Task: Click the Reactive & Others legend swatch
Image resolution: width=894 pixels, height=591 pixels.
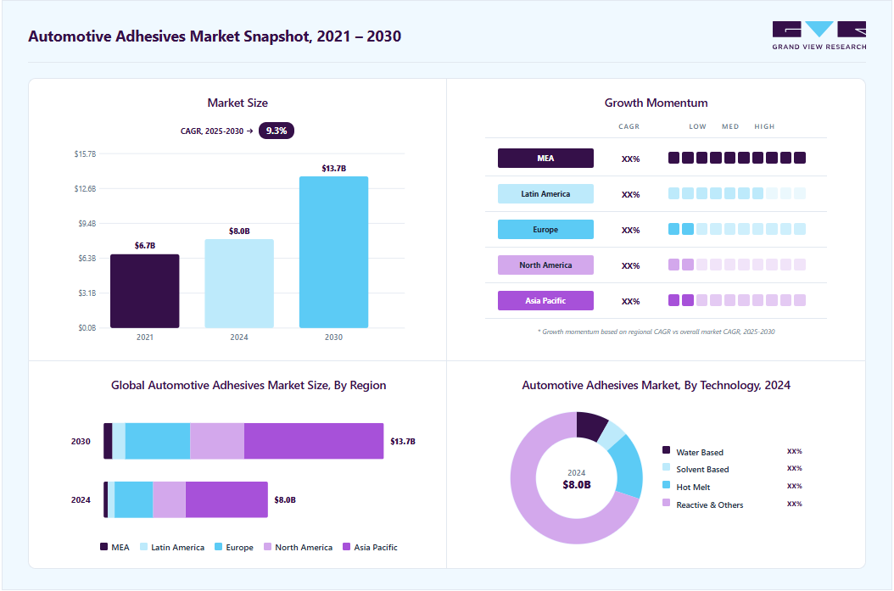Action: (x=666, y=503)
